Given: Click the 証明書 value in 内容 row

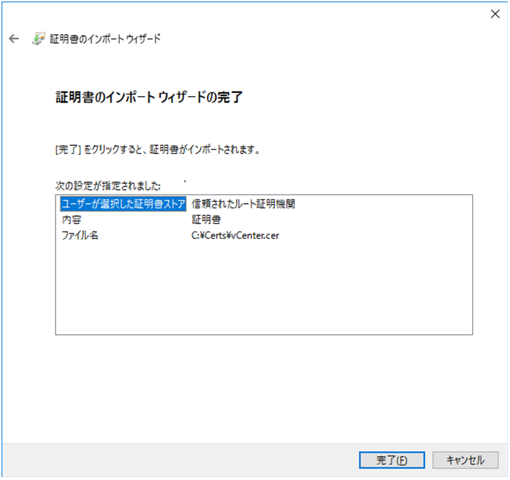Looking at the screenshot, I should [x=206, y=220].
